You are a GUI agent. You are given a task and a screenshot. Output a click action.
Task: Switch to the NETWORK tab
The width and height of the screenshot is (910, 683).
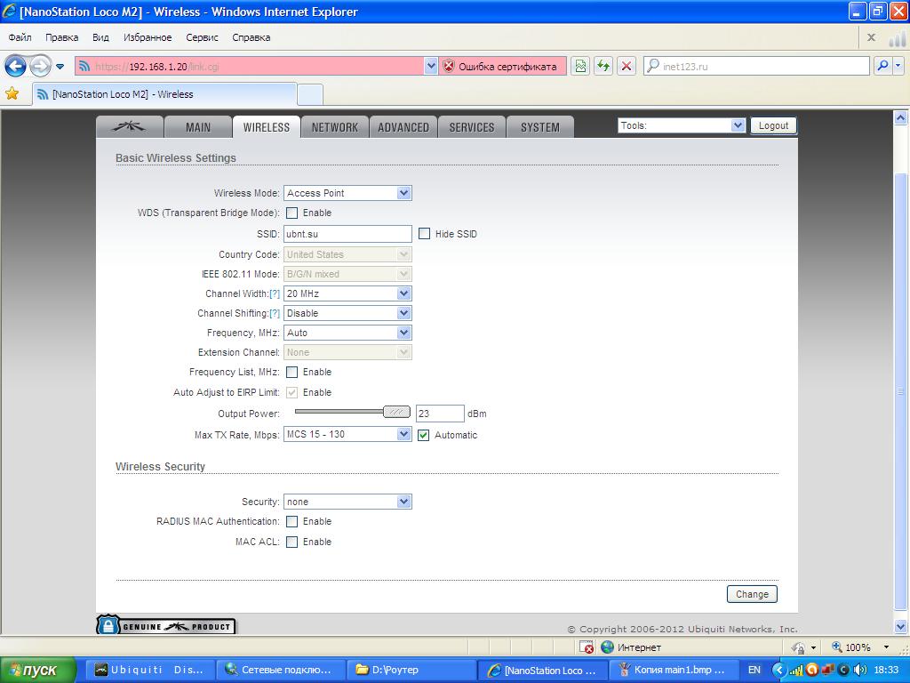pos(334,127)
